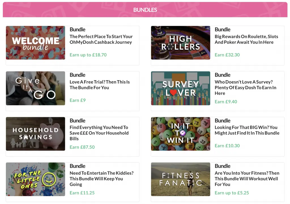Click the Earn £9 link
The image size is (290, 204).
[78, 100]
